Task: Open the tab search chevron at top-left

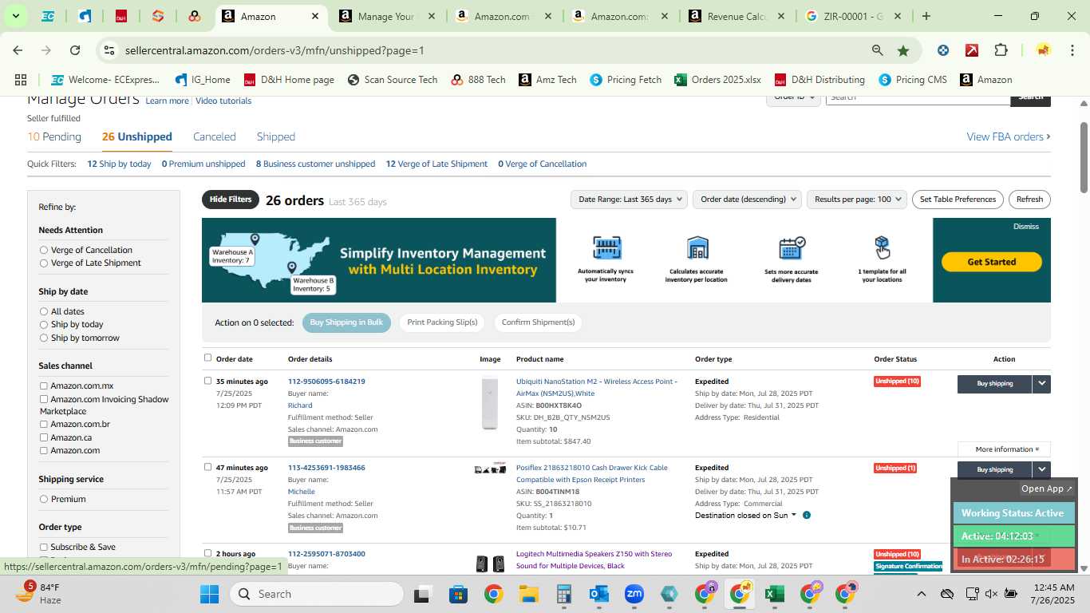Action: [x=15, y=16]
